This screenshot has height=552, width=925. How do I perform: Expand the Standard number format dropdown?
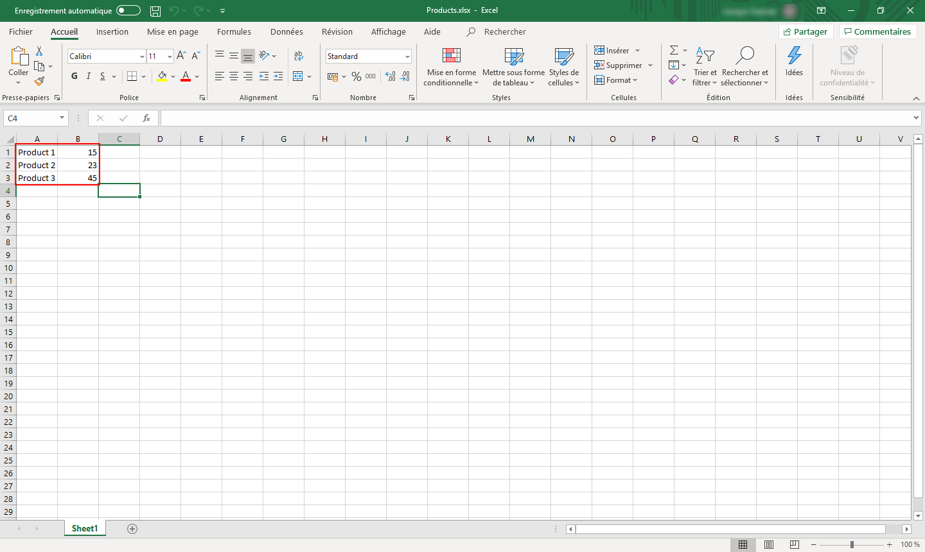click(x=406, y=56)
